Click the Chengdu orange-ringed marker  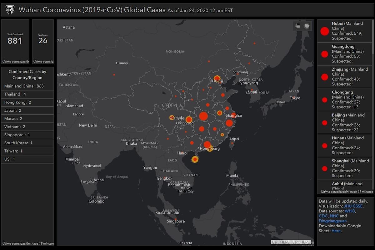[x=172, y=117]
